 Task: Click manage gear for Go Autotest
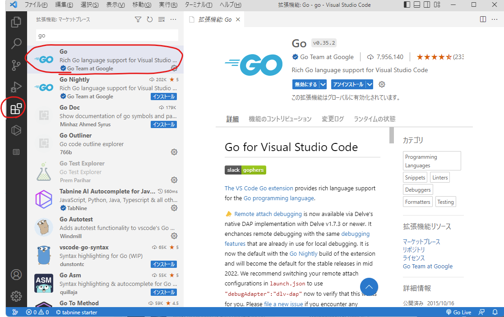[x=174, y=236]
